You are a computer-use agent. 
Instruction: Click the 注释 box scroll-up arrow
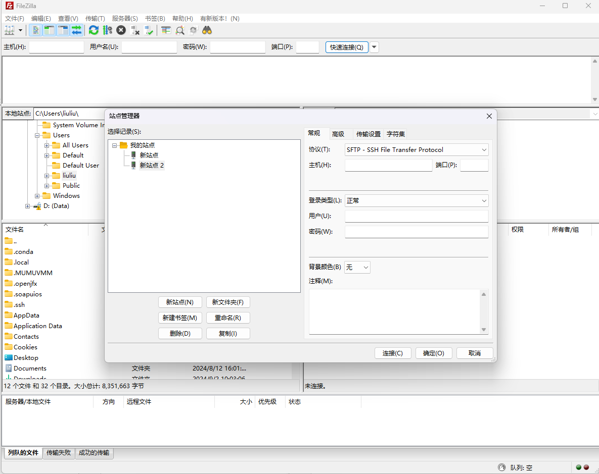tap(484, 294)
